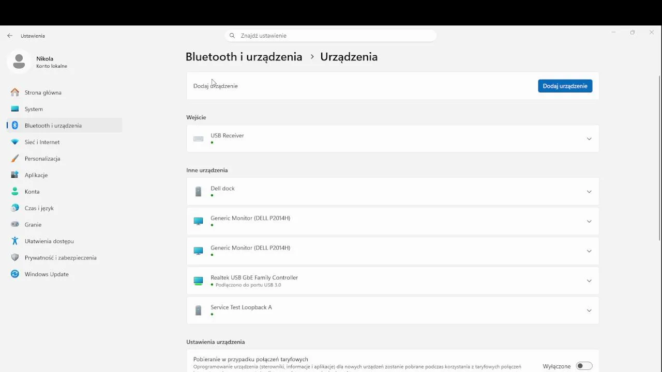
Task: Click the vertical scrollbar on the right
Action: point(659,158)
